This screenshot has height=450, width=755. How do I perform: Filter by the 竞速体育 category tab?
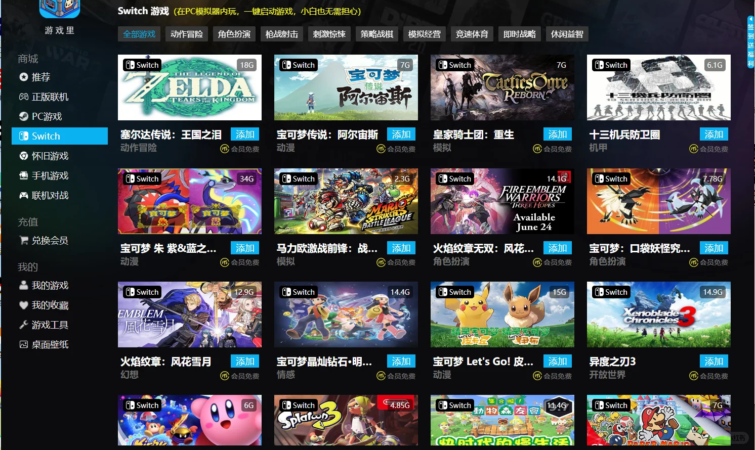point(472,34)
